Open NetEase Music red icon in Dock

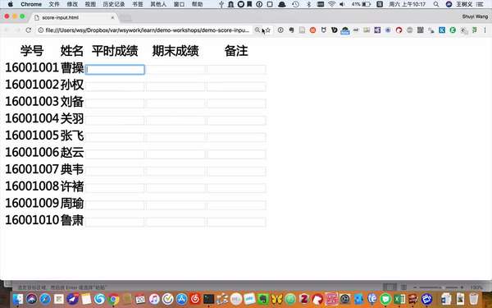195,299
